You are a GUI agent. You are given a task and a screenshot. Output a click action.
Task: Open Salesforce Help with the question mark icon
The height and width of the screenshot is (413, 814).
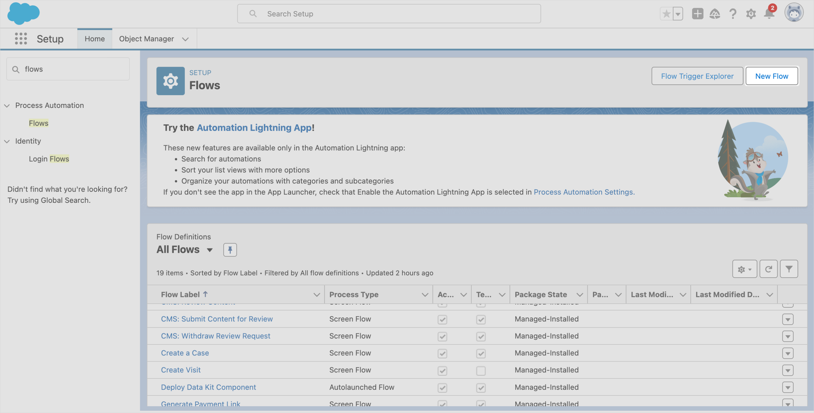pos(733,14)
